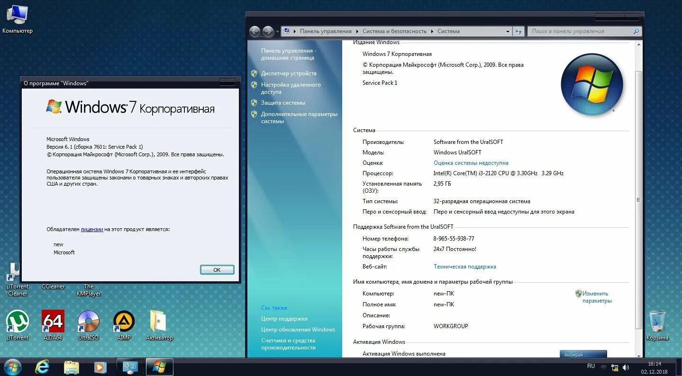Click Изменить параметры link

(x=597, y=297)
